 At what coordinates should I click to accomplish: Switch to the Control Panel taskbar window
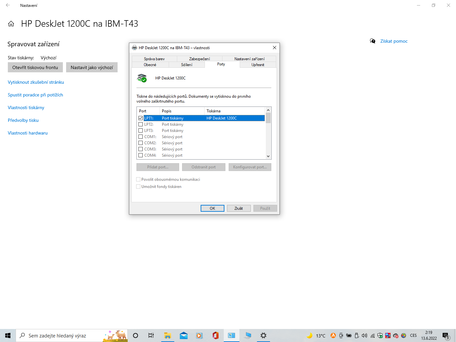[x=231, y=335]
